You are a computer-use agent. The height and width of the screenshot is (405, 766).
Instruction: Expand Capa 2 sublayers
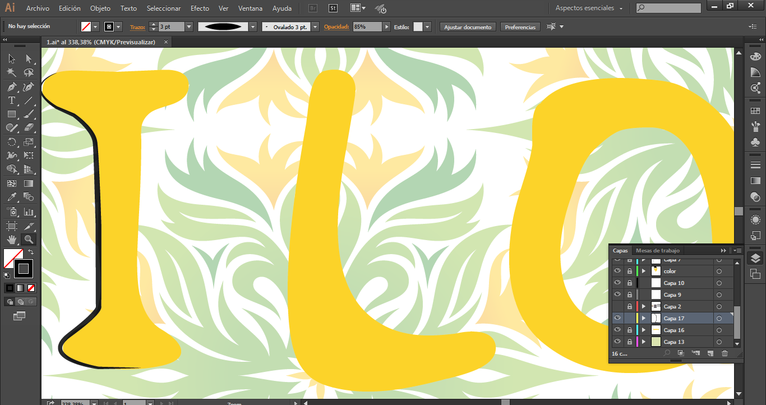(x=644, y=306)
